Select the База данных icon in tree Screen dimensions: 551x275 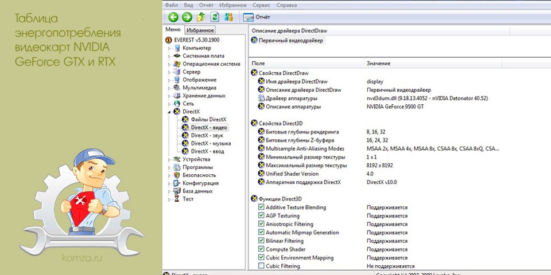coord(177,191)
